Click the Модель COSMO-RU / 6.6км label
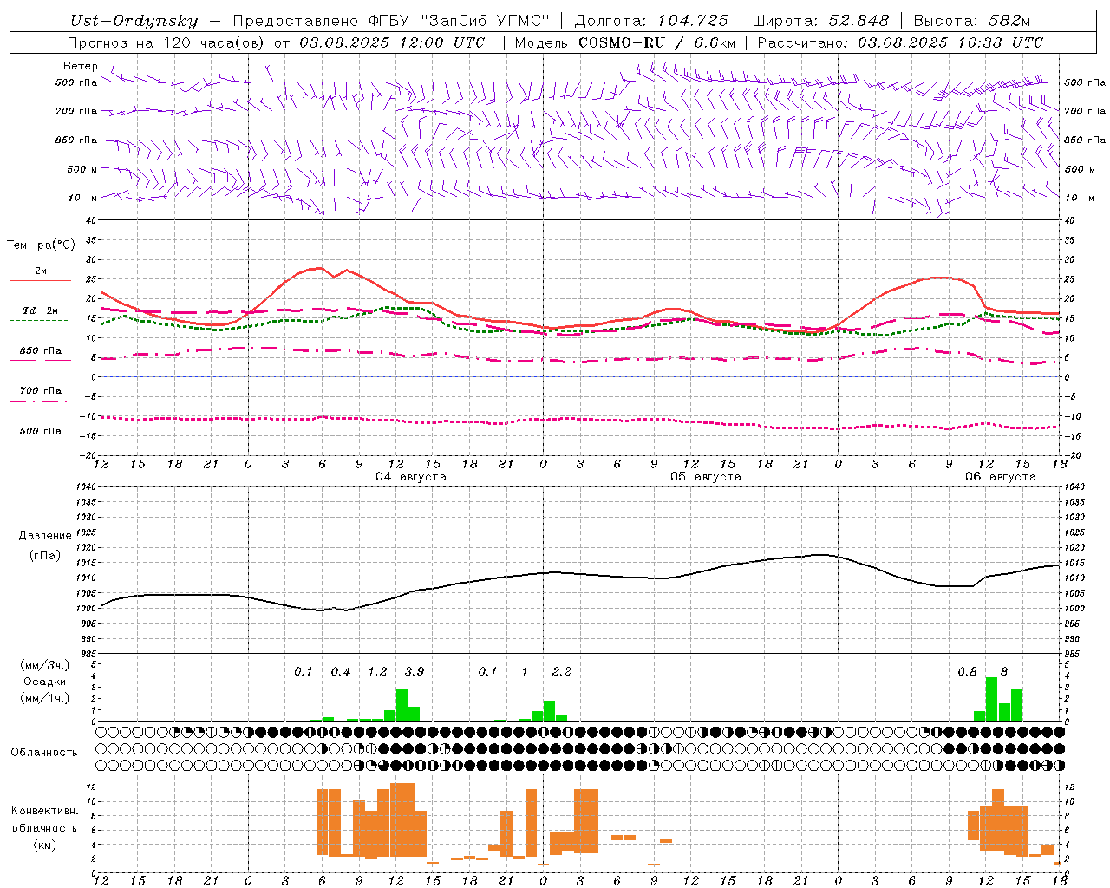The image size is (1110, 888). (x=625, y=42)
